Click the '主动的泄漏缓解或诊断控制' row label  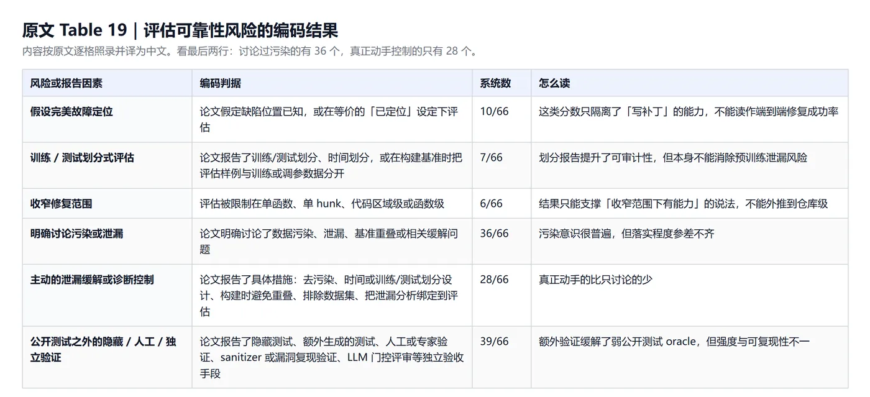92,280
